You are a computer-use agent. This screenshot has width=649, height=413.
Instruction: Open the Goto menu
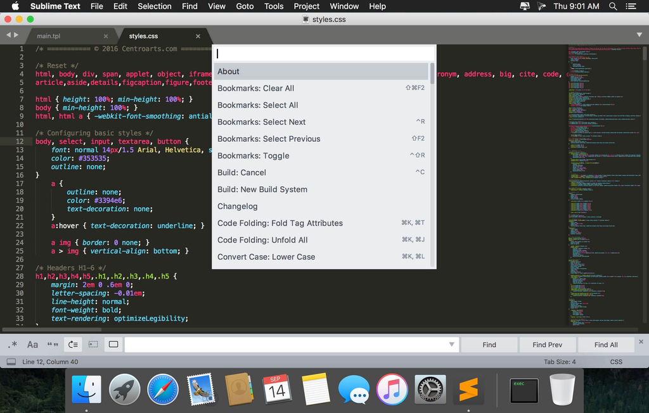245,6
